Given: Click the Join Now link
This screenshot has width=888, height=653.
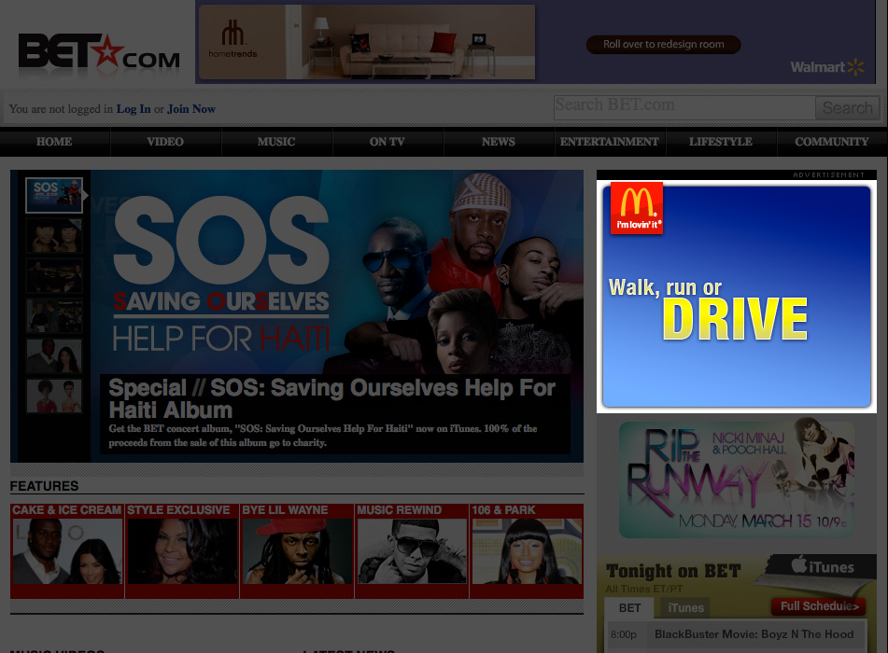Looking at the screenshot, I should coord(191,109).
